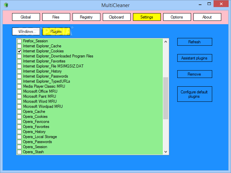Click the plugin list scroll up arrow
231x173 pixels.
coord(166,42)
